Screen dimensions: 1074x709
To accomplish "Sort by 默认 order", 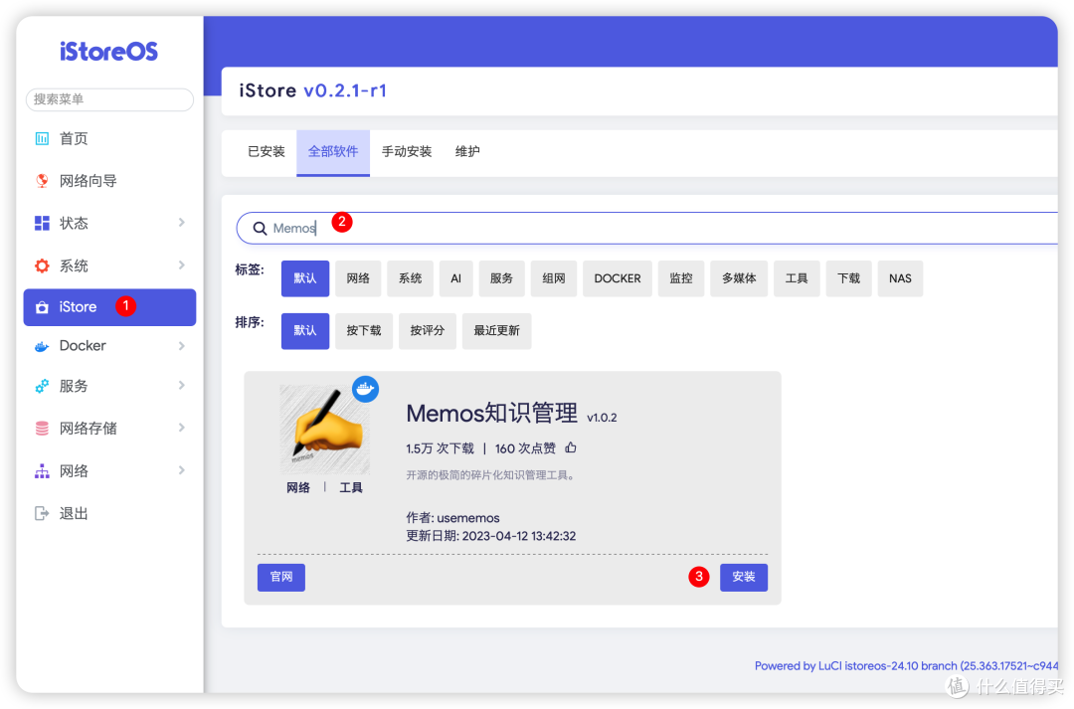I will (305, 331).
